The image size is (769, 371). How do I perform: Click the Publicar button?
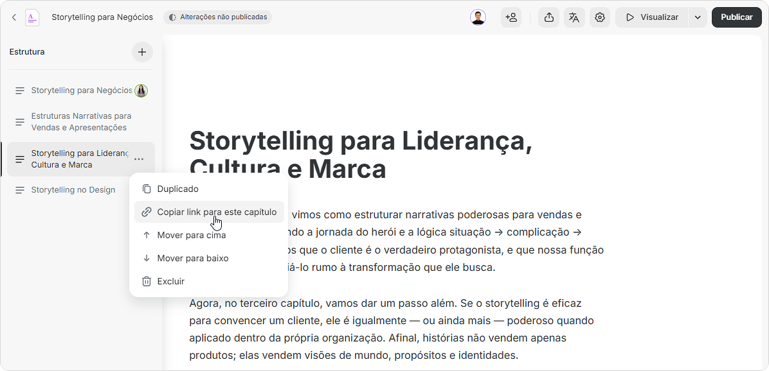(x=737, y=17)
